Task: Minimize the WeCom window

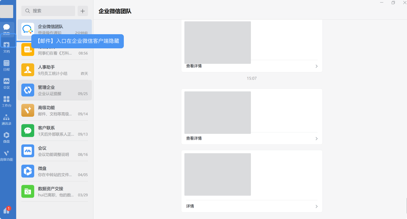Action: pyautogui.click(x=382, y=3)
